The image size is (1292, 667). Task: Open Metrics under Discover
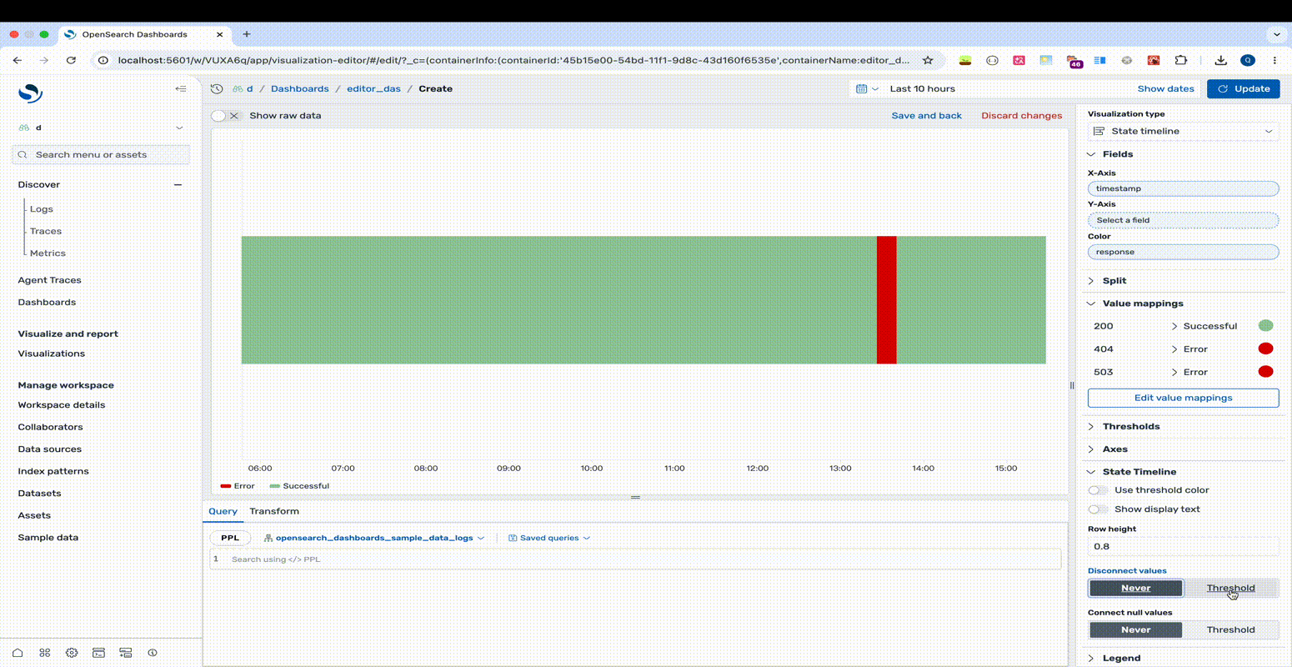point(48,253)
